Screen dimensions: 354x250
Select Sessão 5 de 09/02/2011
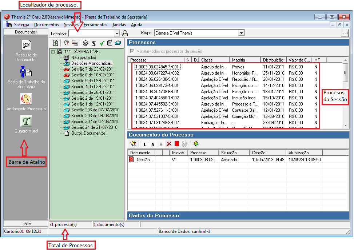pos(93,81)
